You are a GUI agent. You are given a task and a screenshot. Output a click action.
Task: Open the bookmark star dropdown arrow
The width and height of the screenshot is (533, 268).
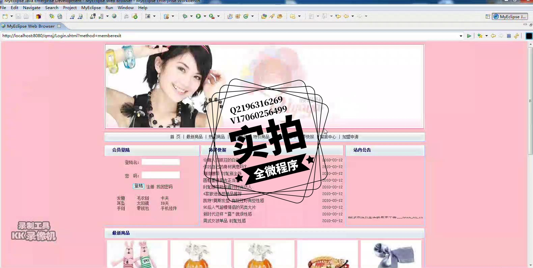pyautogui.click(x=486, y=36)
